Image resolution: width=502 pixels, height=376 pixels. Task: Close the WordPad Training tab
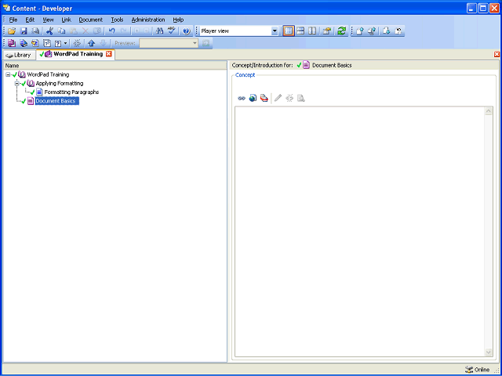point(109,54)
